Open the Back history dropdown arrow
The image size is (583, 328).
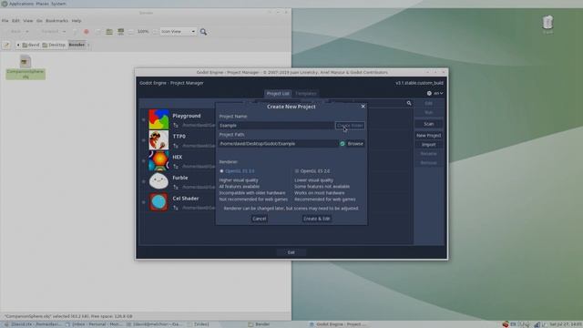click(26, 32)
